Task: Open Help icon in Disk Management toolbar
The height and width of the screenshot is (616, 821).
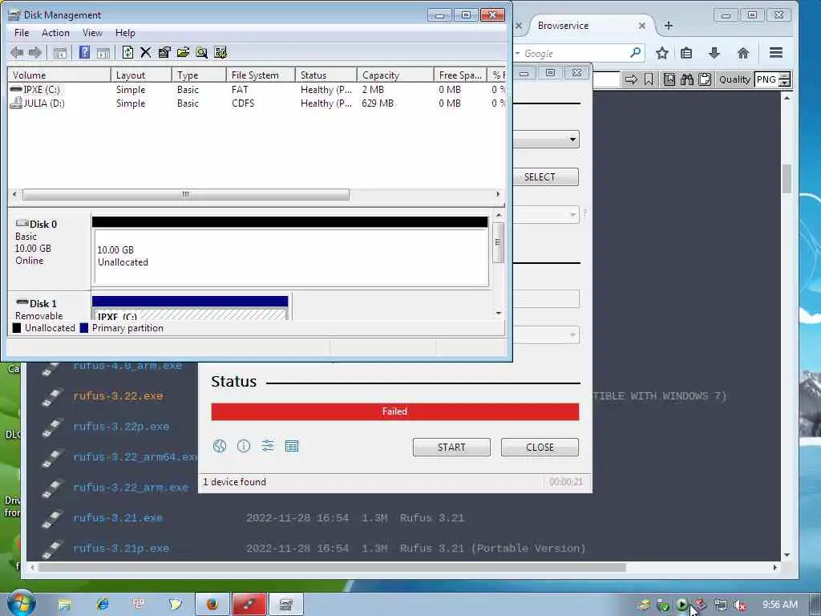Action: coord(84,52)
